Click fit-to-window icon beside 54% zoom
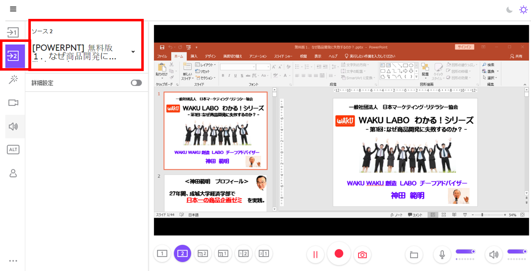This screenshot has height=271, width=531. 522,215
